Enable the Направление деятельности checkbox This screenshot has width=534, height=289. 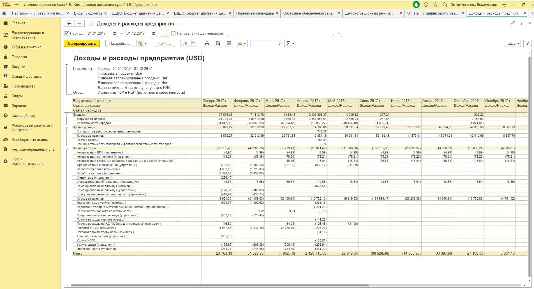coord(173,33)
